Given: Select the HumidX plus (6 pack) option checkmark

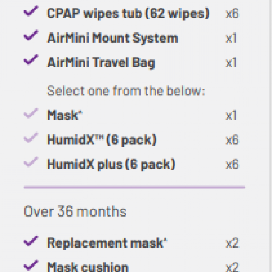Looking at the screenshot, I should coord(31,162).
